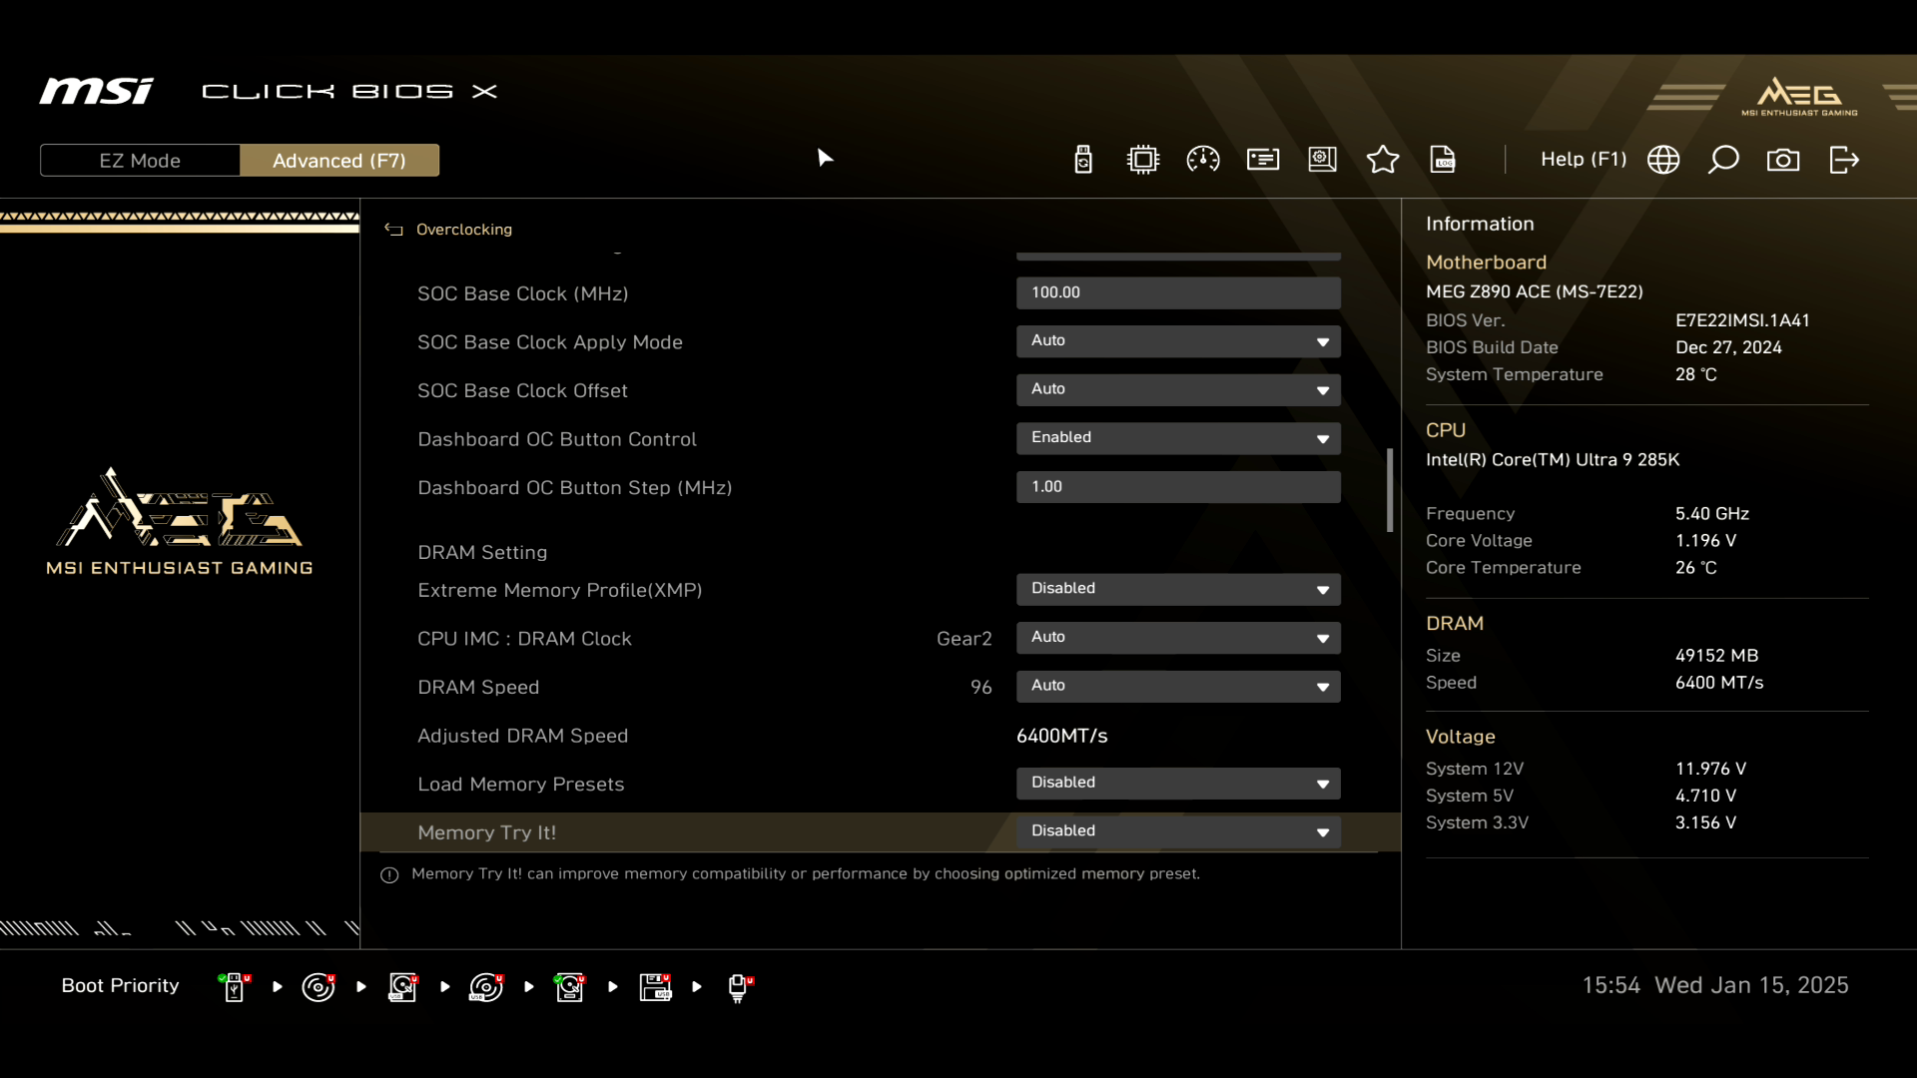Click the settings list scrollbar
The height and width of the screenshot is (1078, 1917).
1389,490
